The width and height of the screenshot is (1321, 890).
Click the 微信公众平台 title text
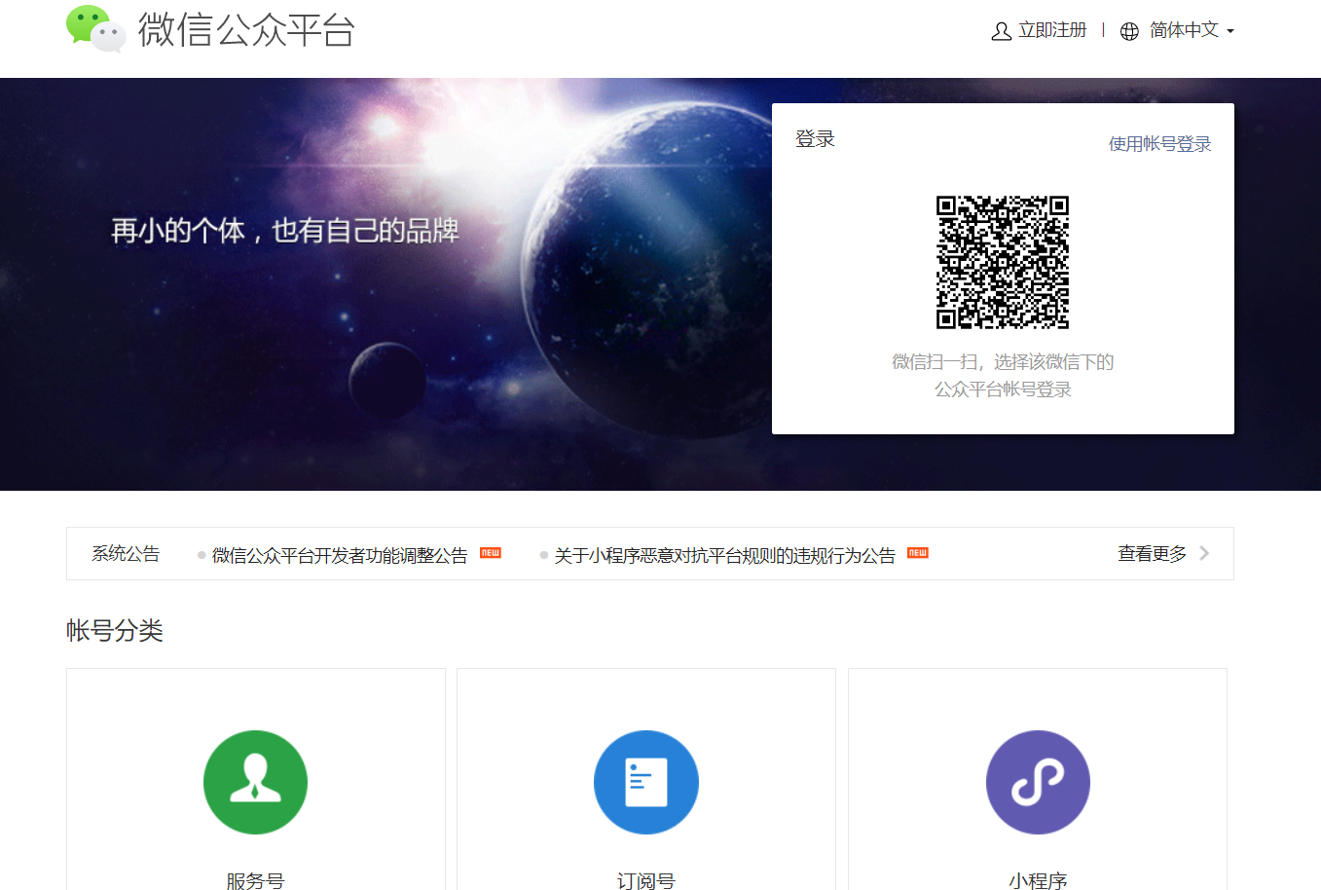tap(246, 30)
